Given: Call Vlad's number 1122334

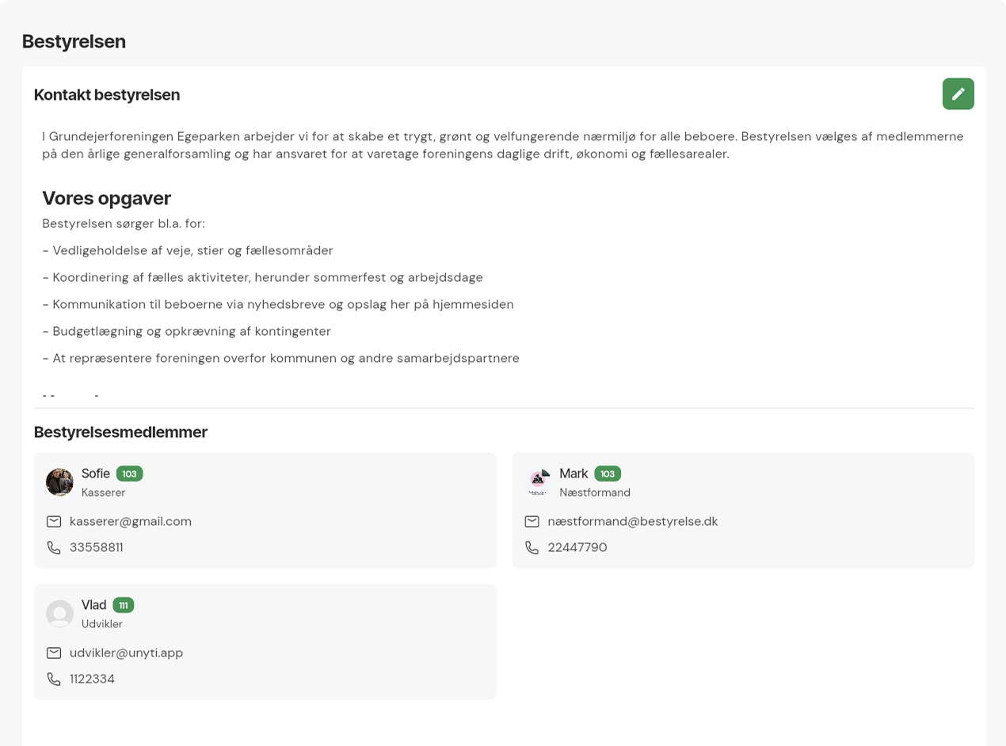Looking at the screenshot, I should click(x=92, y=679).
